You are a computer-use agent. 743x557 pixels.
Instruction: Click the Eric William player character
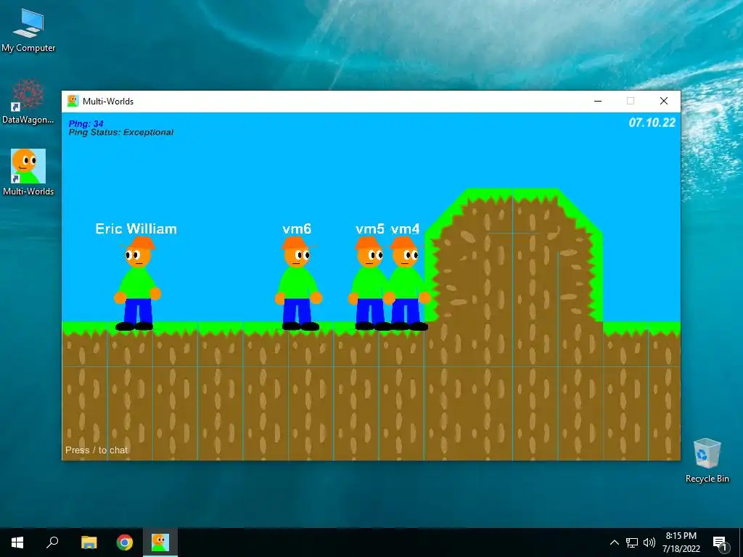tap(137, 284)
